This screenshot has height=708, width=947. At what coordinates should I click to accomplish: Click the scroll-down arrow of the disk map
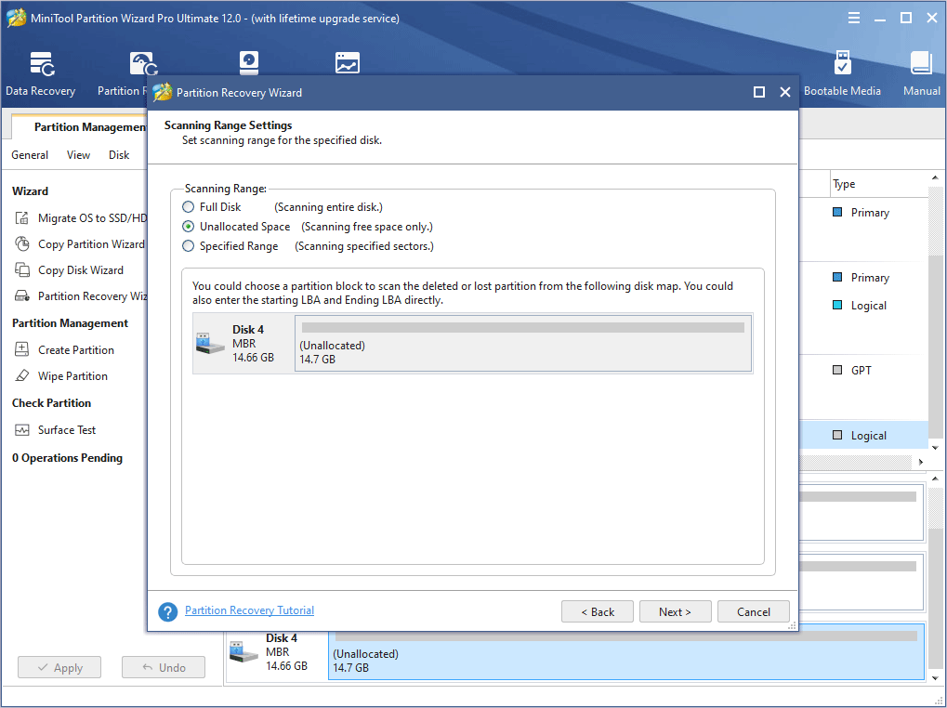point(936,678)
